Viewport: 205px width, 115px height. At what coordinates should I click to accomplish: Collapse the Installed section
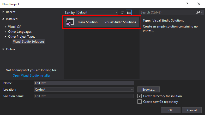point(3,19)
